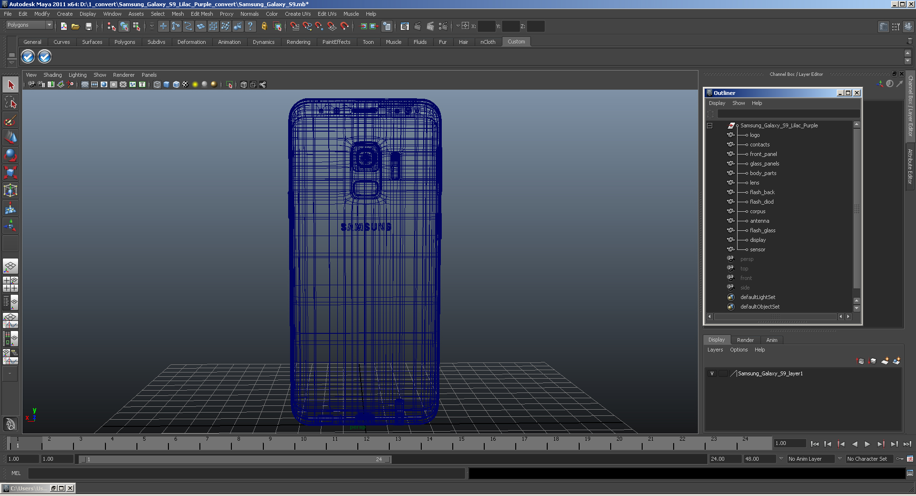Switch to single perspective view layout
This screenshot has width=916, height=496.
pyautogui.click(x=10, y=266)
